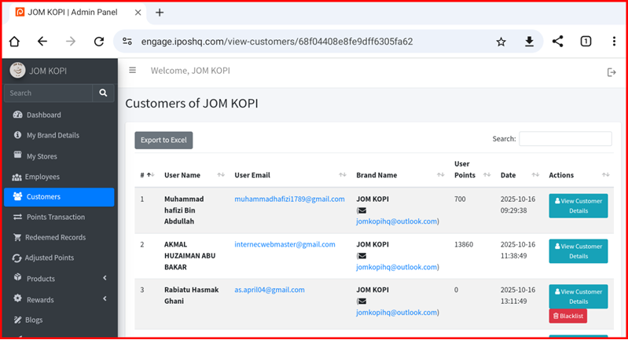Screen dimensions: 628x340
Task: Click the browser home icon
Action: click(x=14, y=42)
